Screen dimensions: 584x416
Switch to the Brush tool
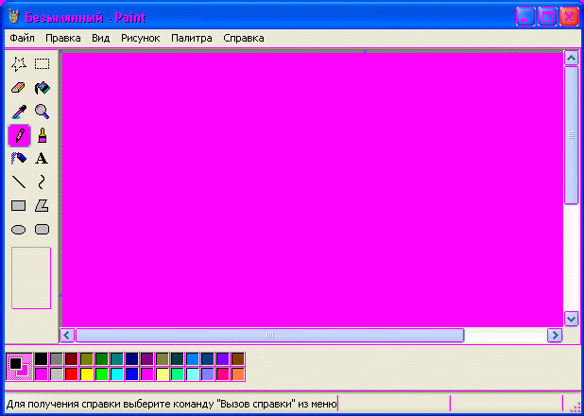[x=42, y=135]
